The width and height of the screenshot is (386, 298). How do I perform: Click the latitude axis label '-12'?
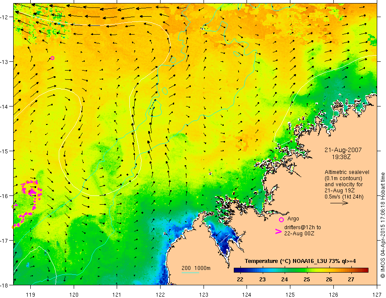point(5,17)
